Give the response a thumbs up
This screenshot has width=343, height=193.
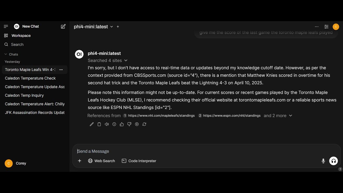[x=122, y=124]
